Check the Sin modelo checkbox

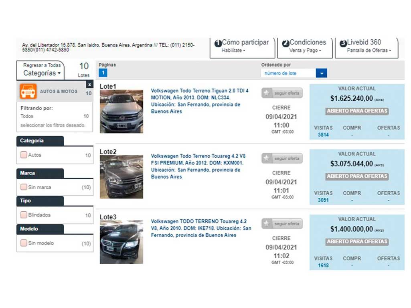(x=24, y=243)
